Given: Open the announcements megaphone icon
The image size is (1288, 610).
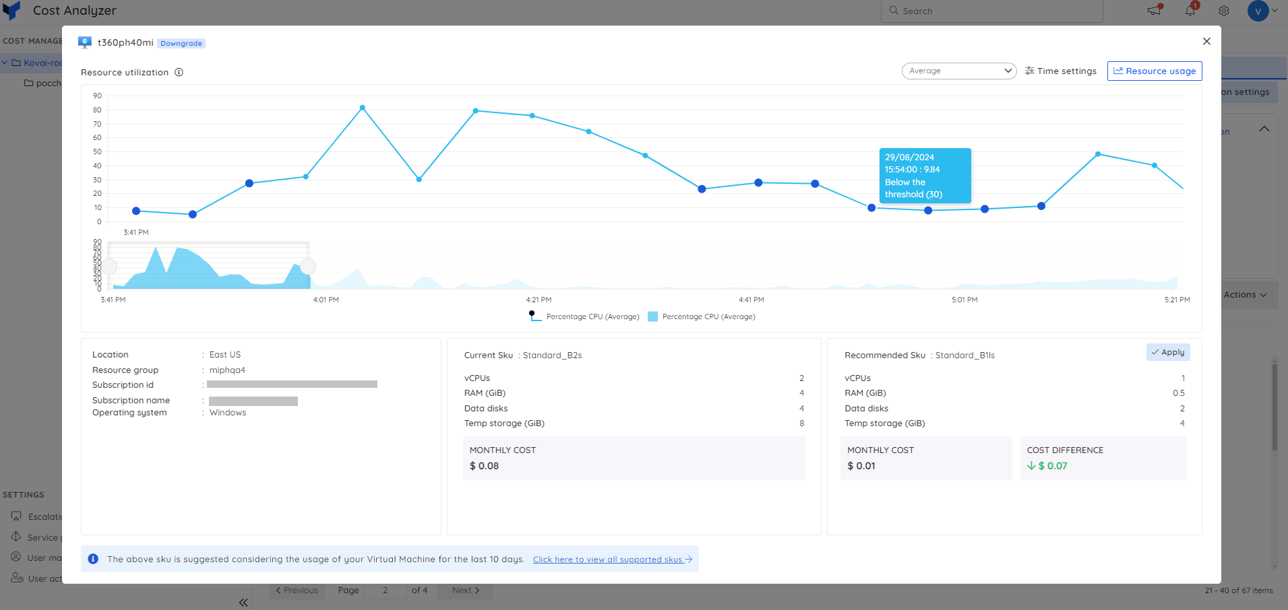Looking at the screenshot, I should [x=1155, y=10].
